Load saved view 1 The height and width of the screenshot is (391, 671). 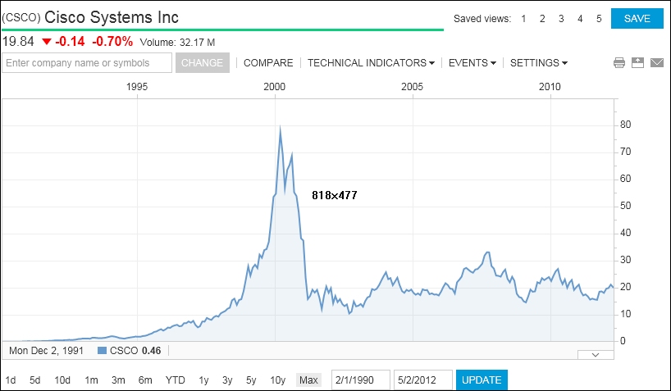[x=524, y=19]
